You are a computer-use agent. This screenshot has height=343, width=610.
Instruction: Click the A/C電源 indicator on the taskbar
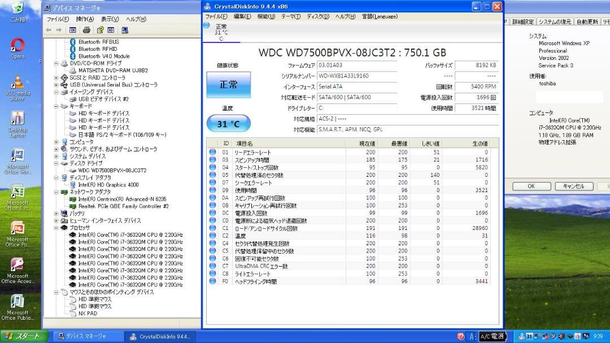coord(493,337)
